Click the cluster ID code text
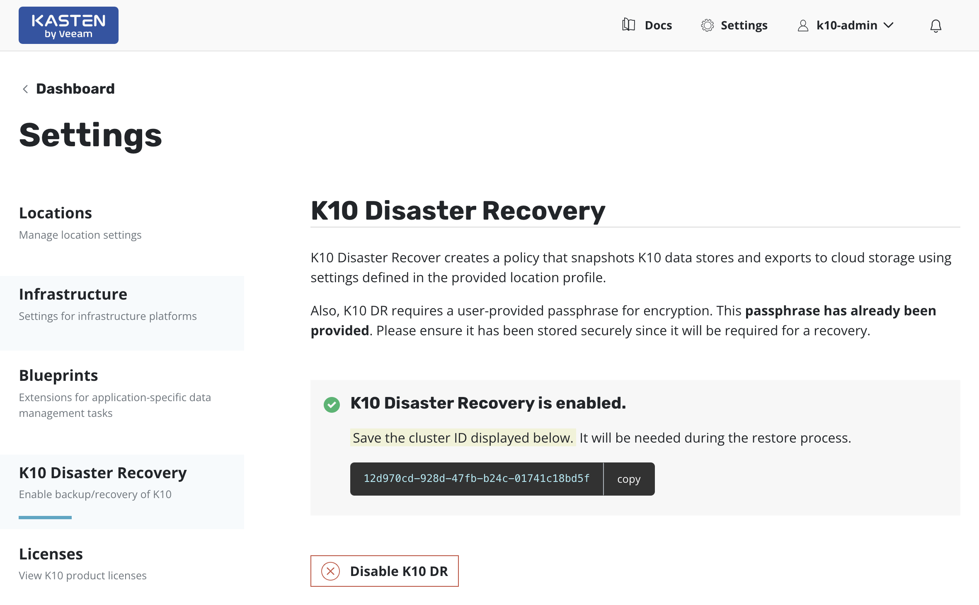 click(476, 479)
